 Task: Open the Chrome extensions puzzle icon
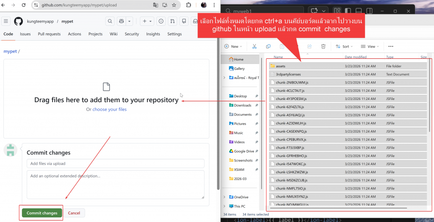(189, 5)
